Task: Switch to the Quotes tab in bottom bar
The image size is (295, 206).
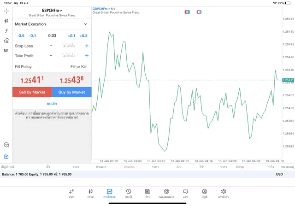Action: pos(71,193)
